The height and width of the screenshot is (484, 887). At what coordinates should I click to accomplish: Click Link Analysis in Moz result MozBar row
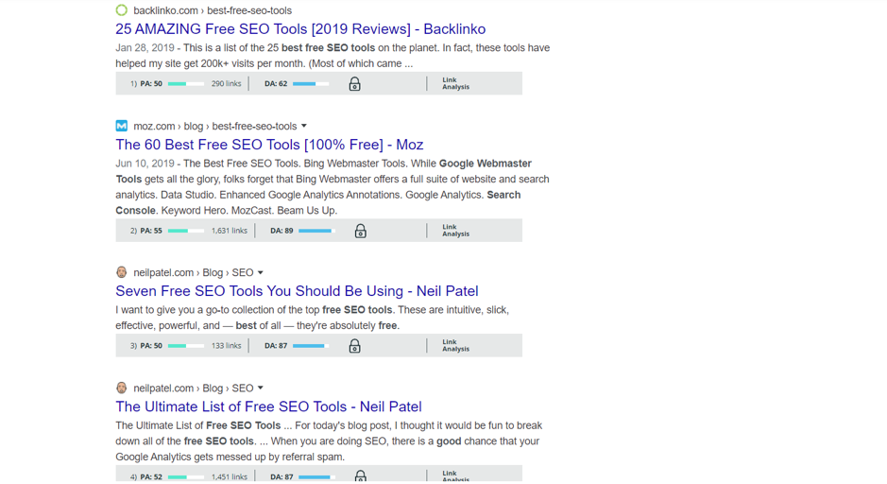click(x=456, y=231)
